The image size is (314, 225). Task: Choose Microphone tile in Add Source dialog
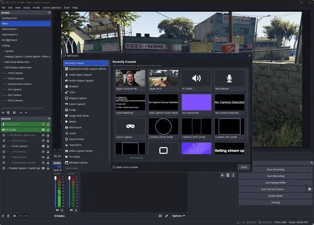pos(230,80)
